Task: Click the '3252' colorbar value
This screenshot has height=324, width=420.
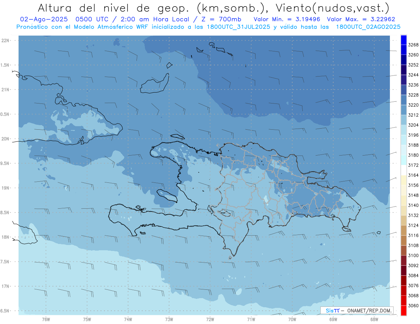Action: (413, 65)
